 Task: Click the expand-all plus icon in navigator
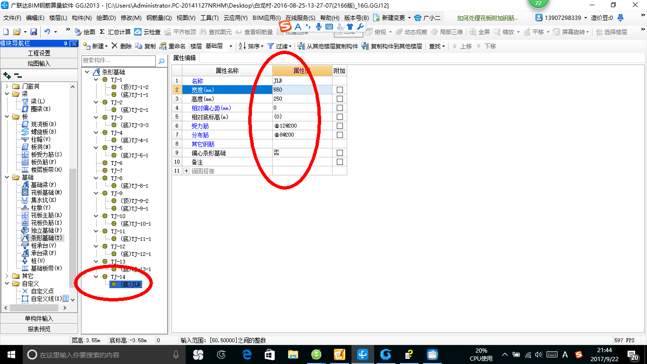(7, 75)
